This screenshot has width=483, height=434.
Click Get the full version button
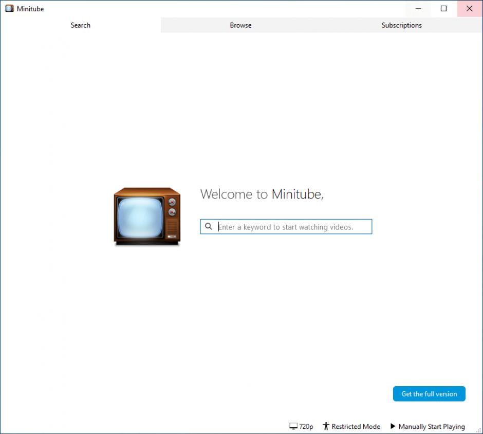(429, 393)
